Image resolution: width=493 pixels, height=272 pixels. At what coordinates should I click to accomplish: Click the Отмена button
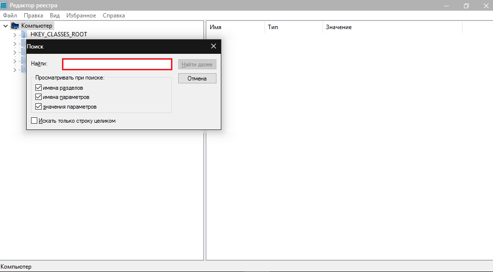(197, 79)
